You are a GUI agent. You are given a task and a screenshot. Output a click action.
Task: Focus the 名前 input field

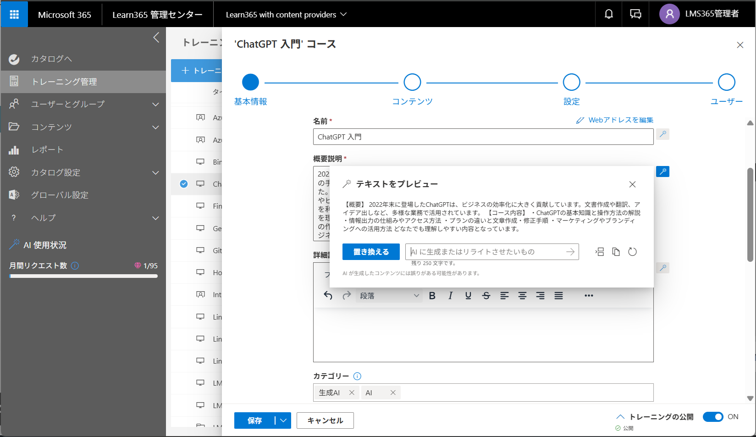483,137
